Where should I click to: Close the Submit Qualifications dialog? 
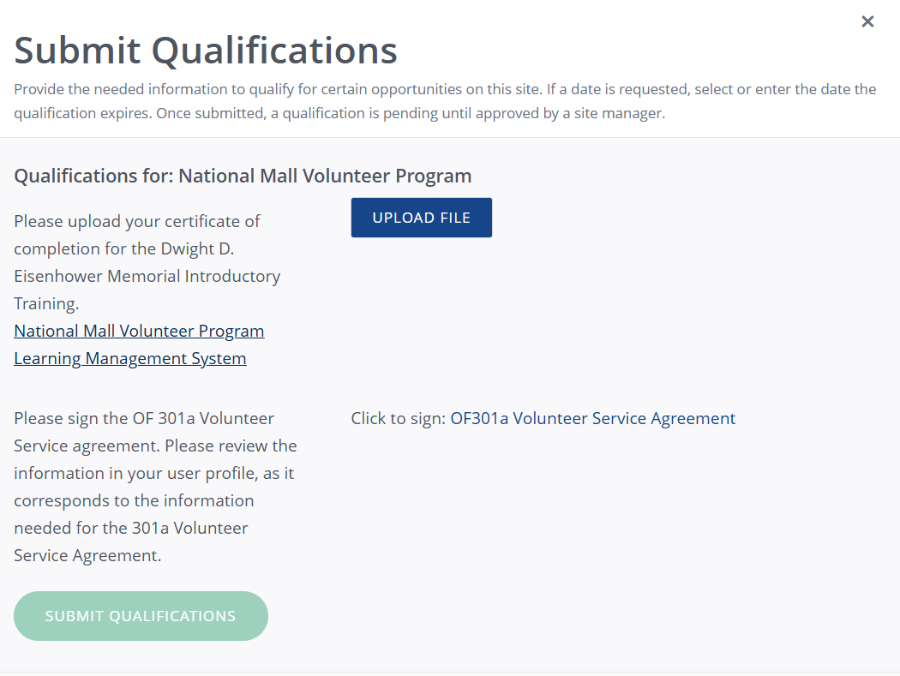coord(867,22)
